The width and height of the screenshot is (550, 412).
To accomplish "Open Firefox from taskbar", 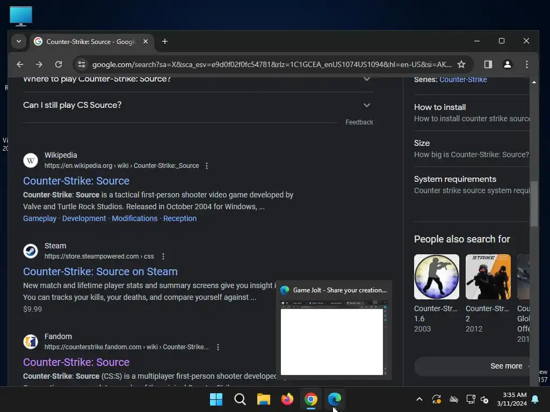I will [287, 399].
